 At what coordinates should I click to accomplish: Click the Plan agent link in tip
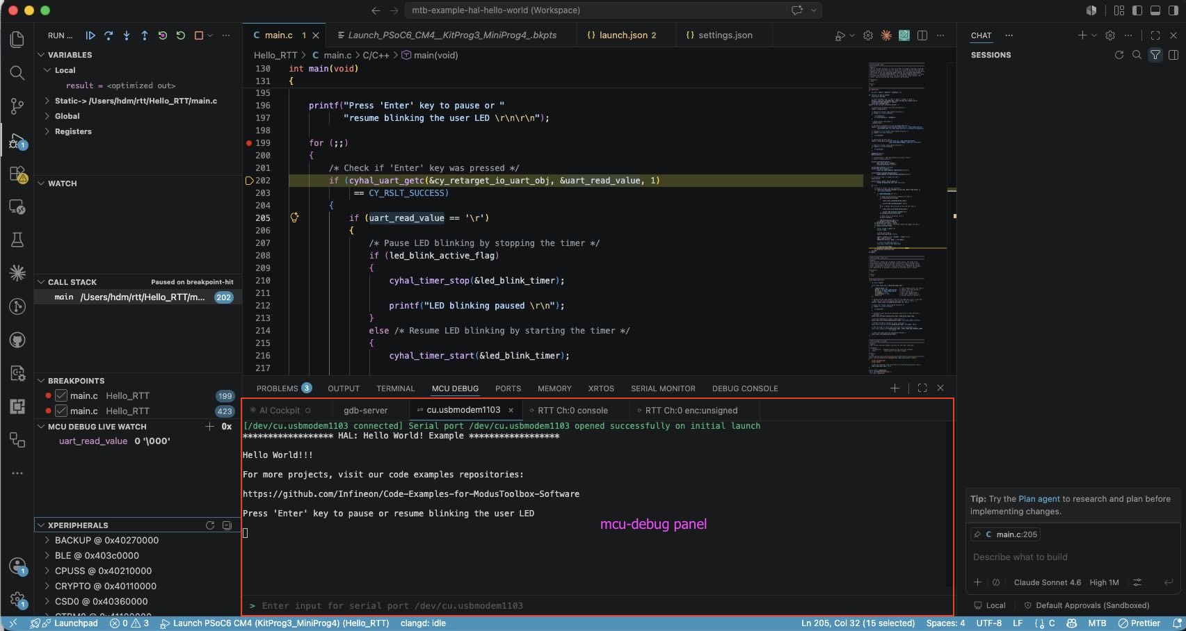(1039, 499)
